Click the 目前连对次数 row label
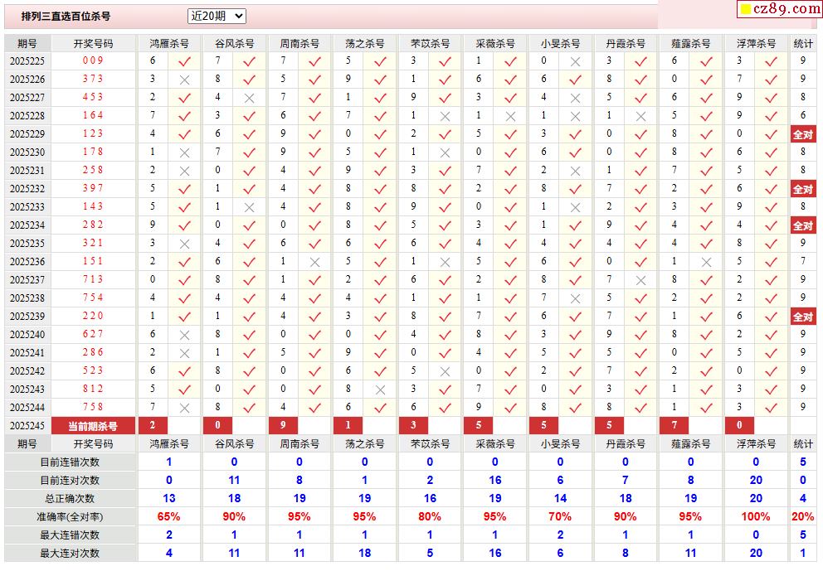Viewport: 823px width, 571px height. (70, 481)
